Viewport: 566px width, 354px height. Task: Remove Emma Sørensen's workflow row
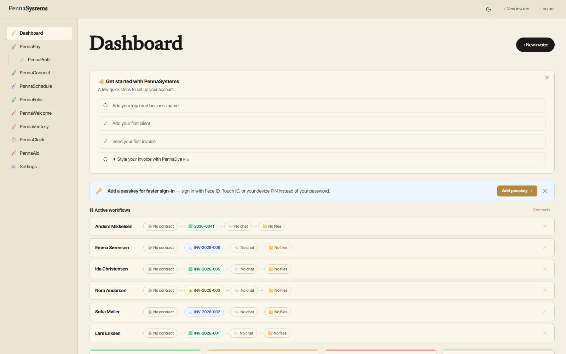coord(545,247)
